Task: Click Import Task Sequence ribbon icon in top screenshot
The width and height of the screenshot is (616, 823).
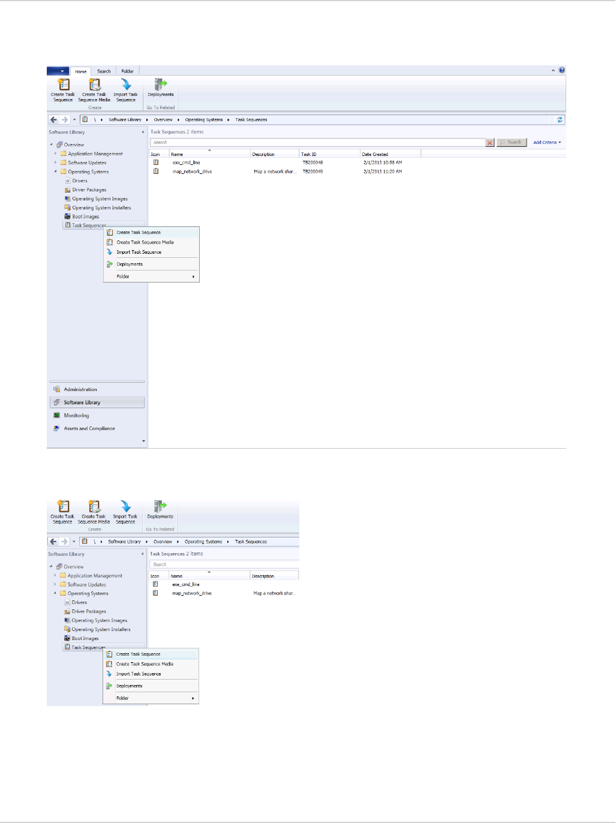Action: pyautogui.click(x=125, y=85)
